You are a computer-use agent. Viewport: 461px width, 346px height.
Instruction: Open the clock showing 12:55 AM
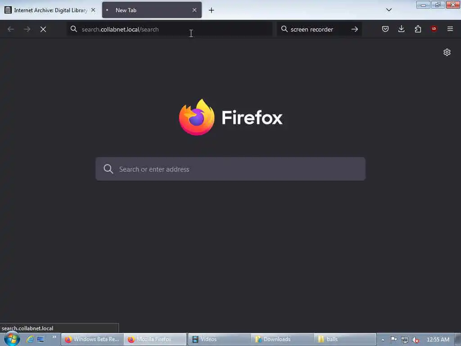pyautogui.click(x=438, y=340)
